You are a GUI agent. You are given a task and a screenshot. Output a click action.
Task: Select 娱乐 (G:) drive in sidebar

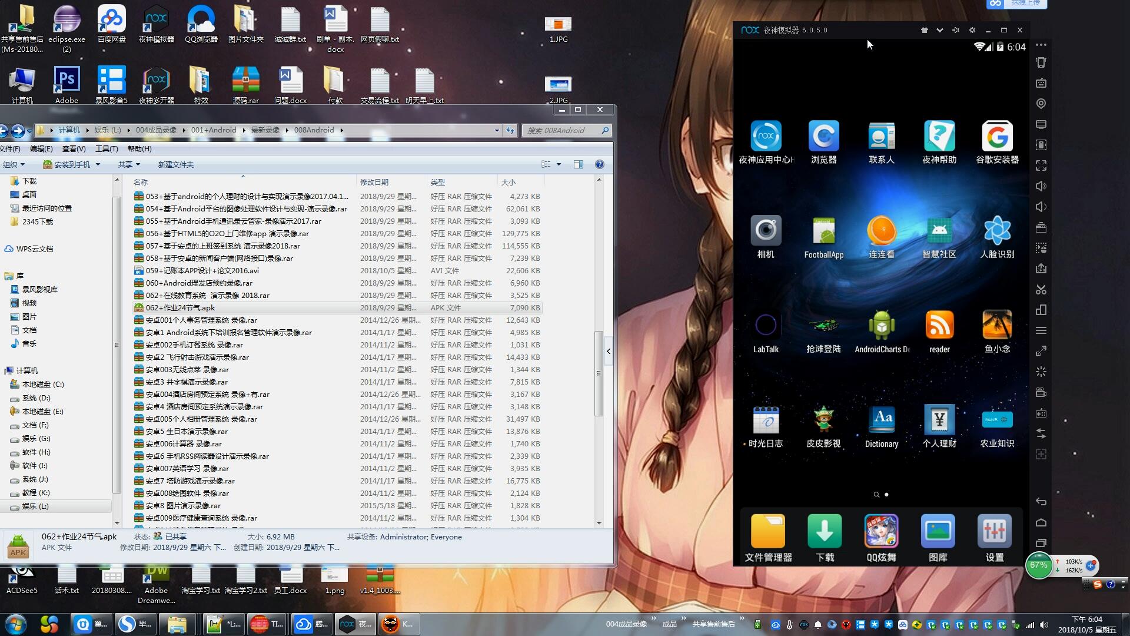point(36,438)
